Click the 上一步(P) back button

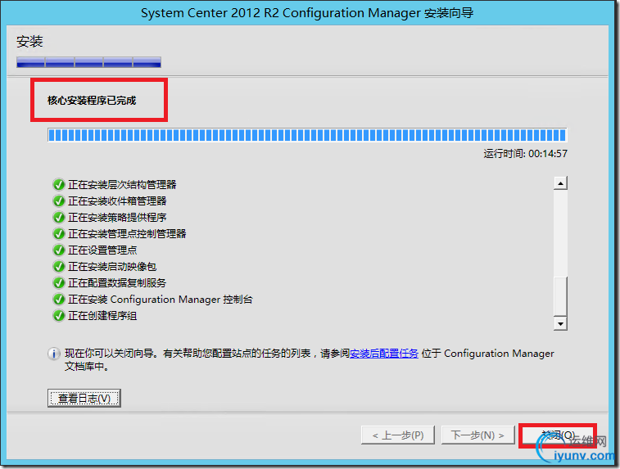[x=398, y=435]
